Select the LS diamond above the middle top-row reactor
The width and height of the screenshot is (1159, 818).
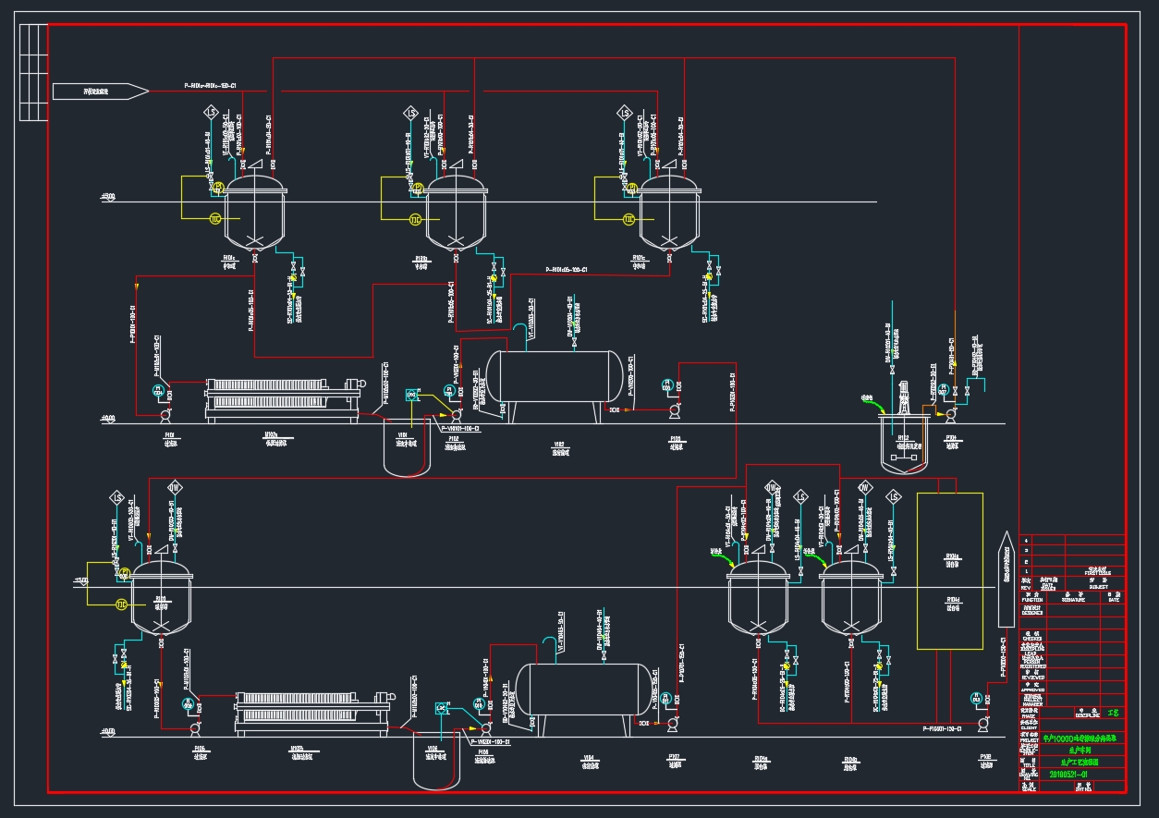pyautogui.click(x=410, y=113)
